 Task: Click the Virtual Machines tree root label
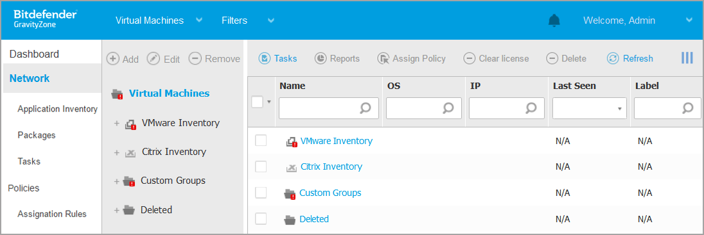[170, 93]
